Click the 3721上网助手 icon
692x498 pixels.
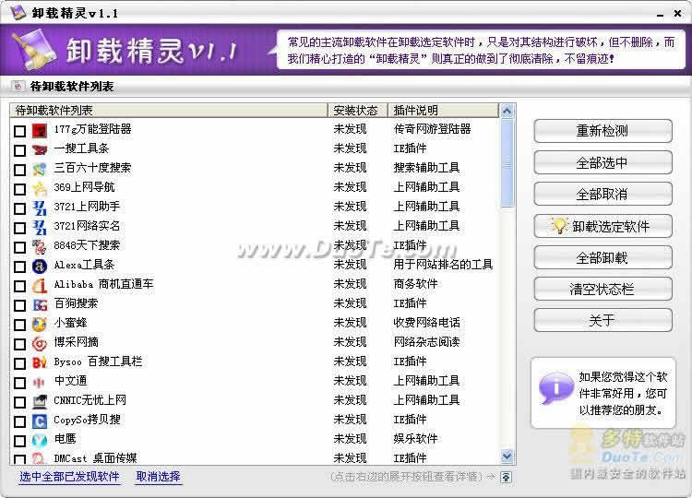pos(40,208)
